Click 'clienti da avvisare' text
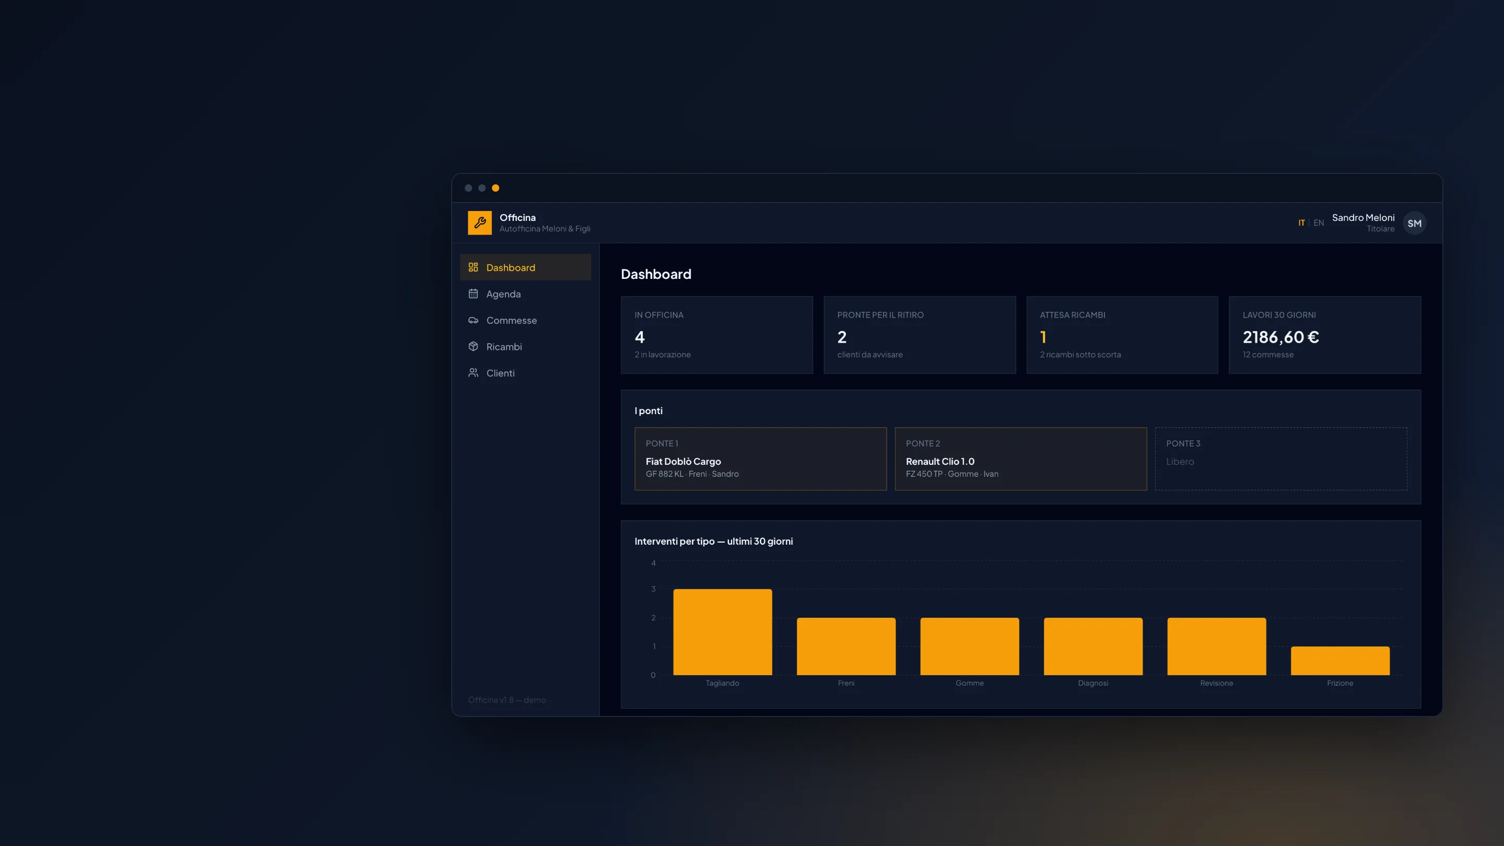1504x846 pixels. [869, 355]
